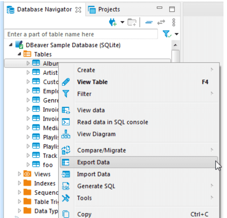Click the New Connection plug icon
The image size is (227, 218).
[113, 22]
